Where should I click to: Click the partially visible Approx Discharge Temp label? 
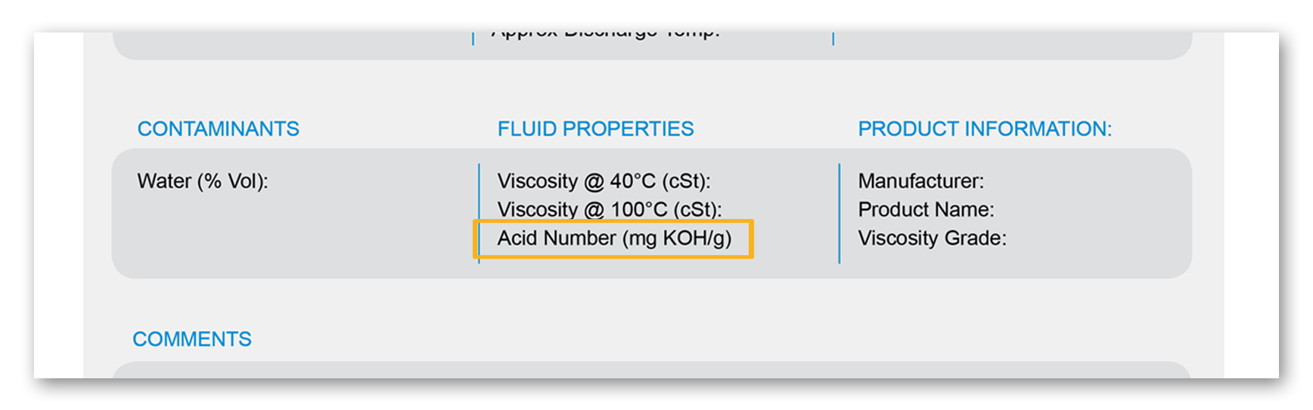tap(605, 34)
